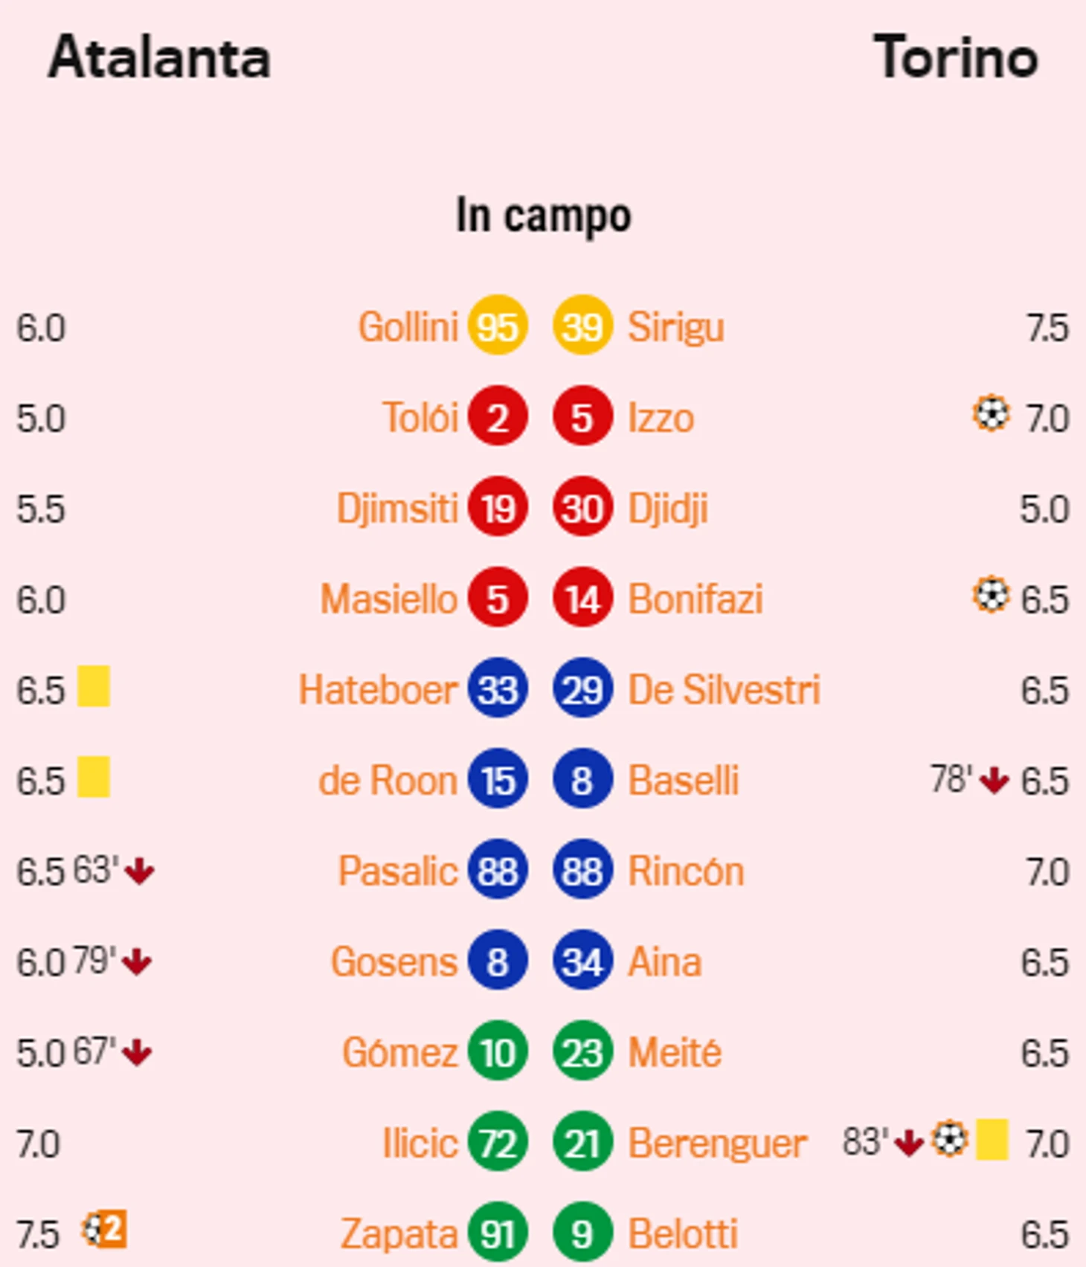Click Gómez's 67' substitution arrow
The image size is (1086, 1267).
[137, 1052]
